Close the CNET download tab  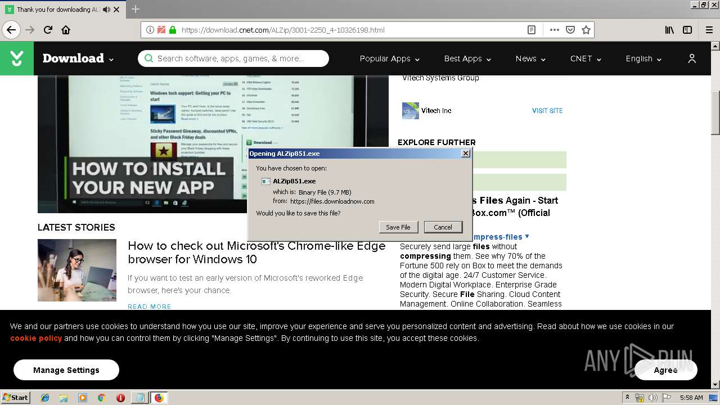click(116, 10)
